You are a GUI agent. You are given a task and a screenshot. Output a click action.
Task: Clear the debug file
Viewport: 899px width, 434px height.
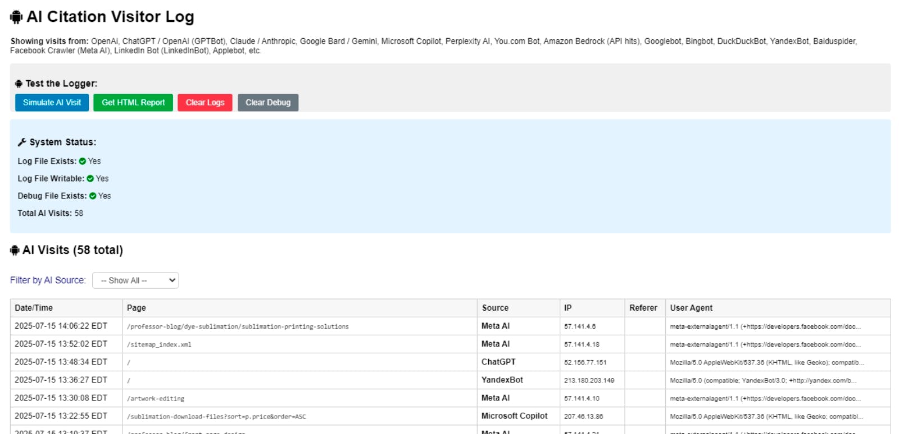pos(268,103)
